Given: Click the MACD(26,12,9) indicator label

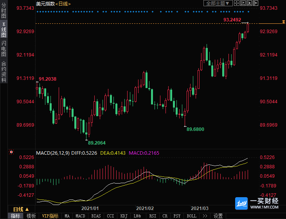Looking at the screenshot, I should point(53,153).
